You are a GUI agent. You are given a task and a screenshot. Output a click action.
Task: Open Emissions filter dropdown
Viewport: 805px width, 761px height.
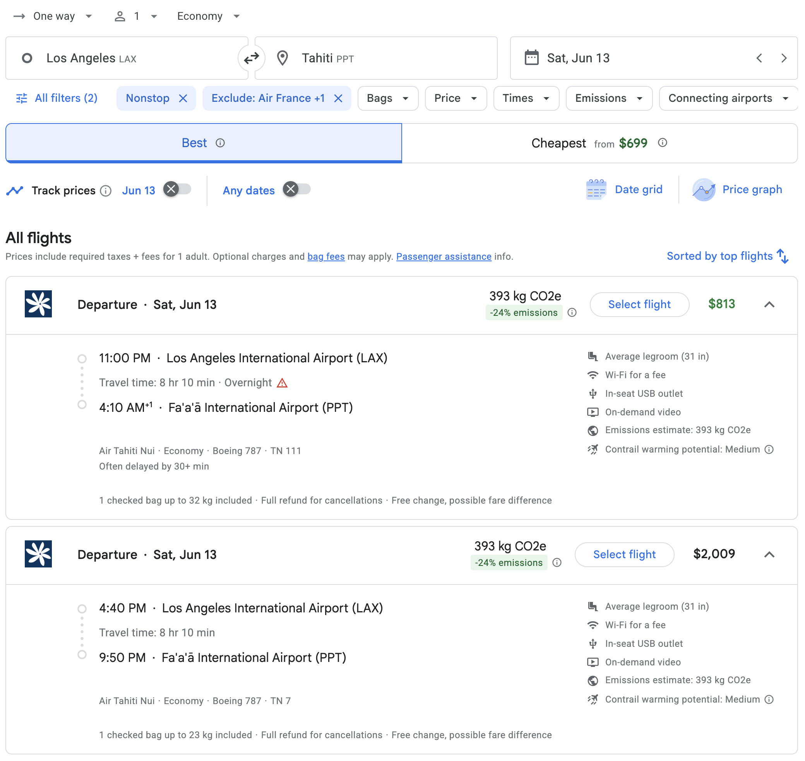609,98
